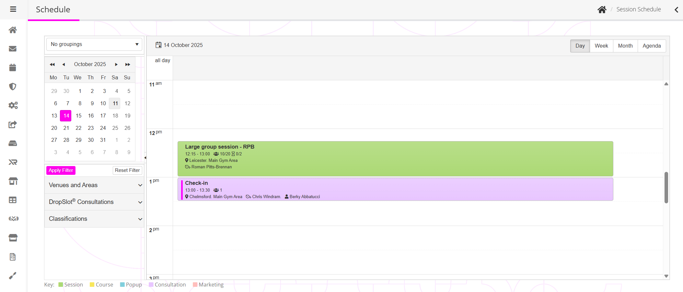The height and width of the screenshot is (292, 683).
Task: Click the Reset Filter button
Action: click(x=127, y=170)
